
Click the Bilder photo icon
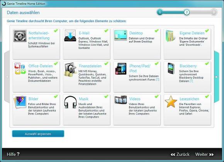point(20,102)
